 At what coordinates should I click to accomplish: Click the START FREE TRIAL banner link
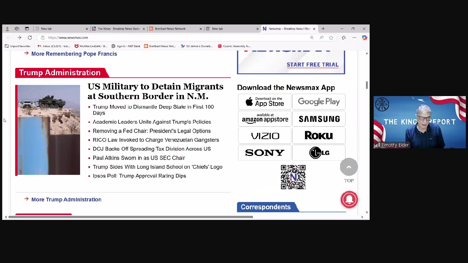point(313,65)
